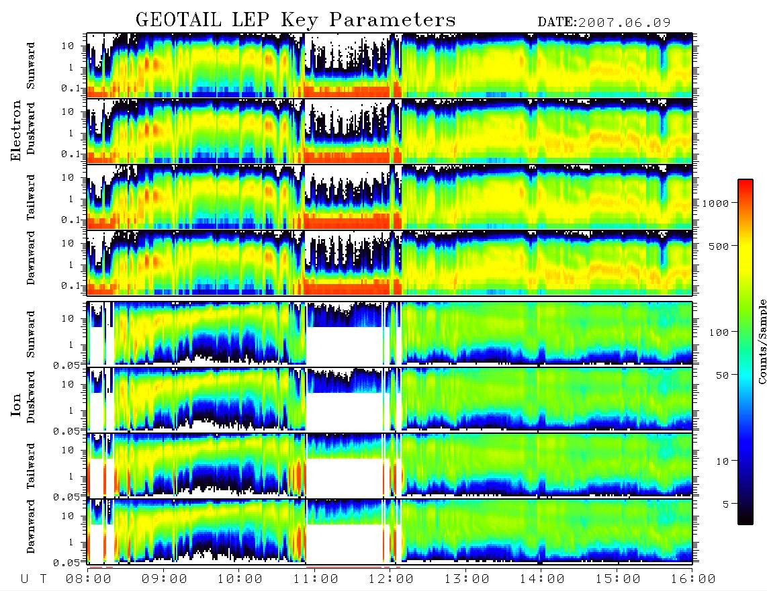
Task: Select the Electron Dawnward panel label
Action: click(31, 258)
